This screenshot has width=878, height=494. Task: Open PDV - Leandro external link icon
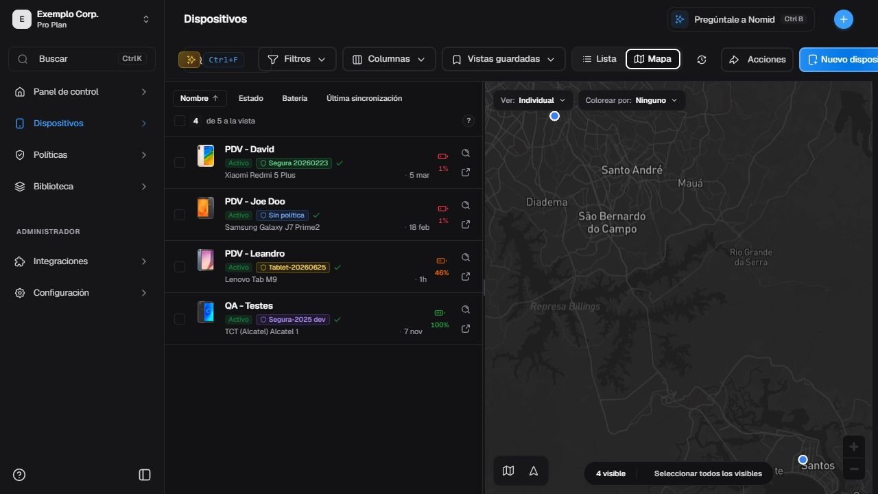click(466, 277)
